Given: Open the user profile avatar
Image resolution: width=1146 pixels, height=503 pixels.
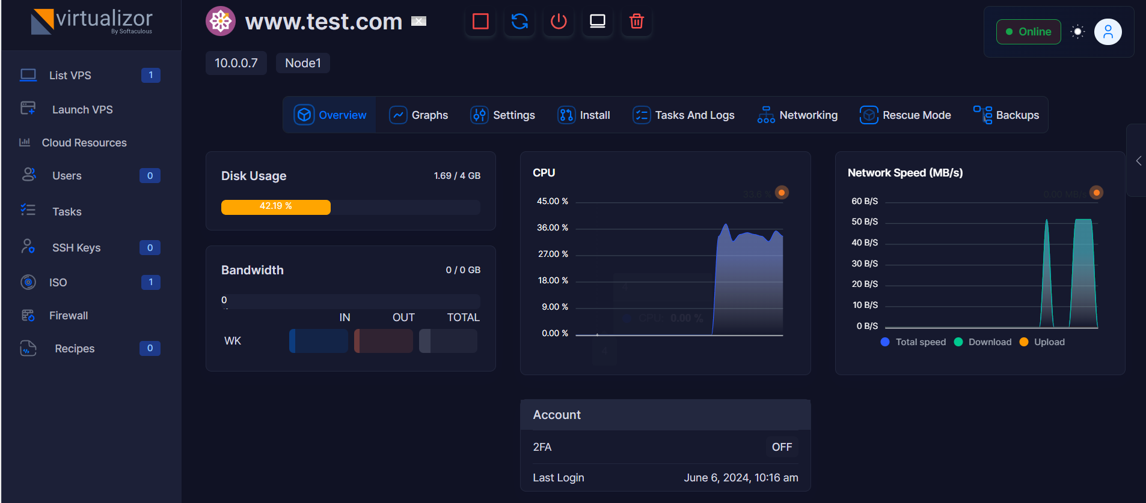Looking at the screenshot, I should tap(1108, 32).
